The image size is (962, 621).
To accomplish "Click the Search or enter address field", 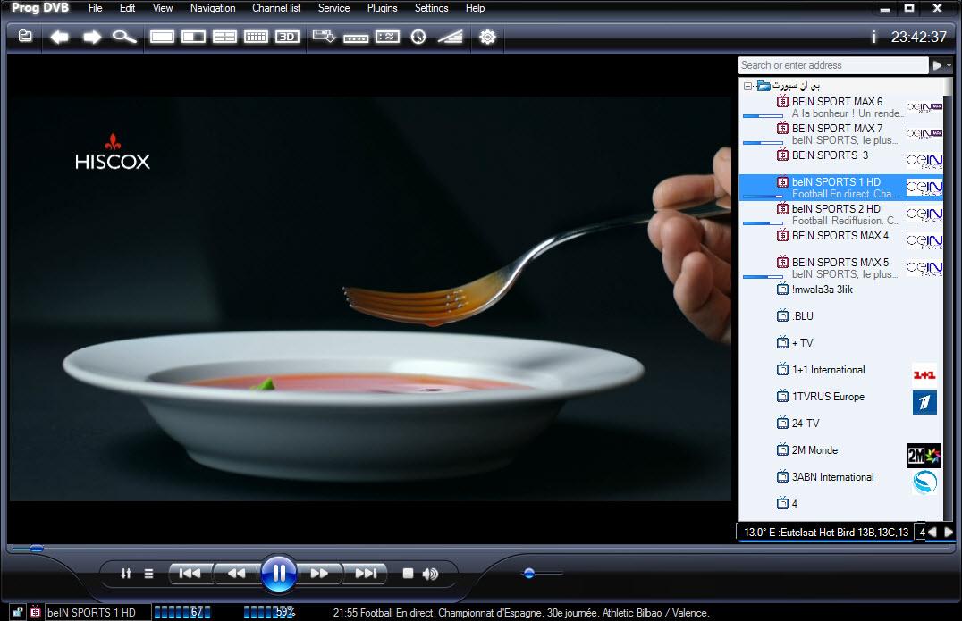I will (833, 65).
